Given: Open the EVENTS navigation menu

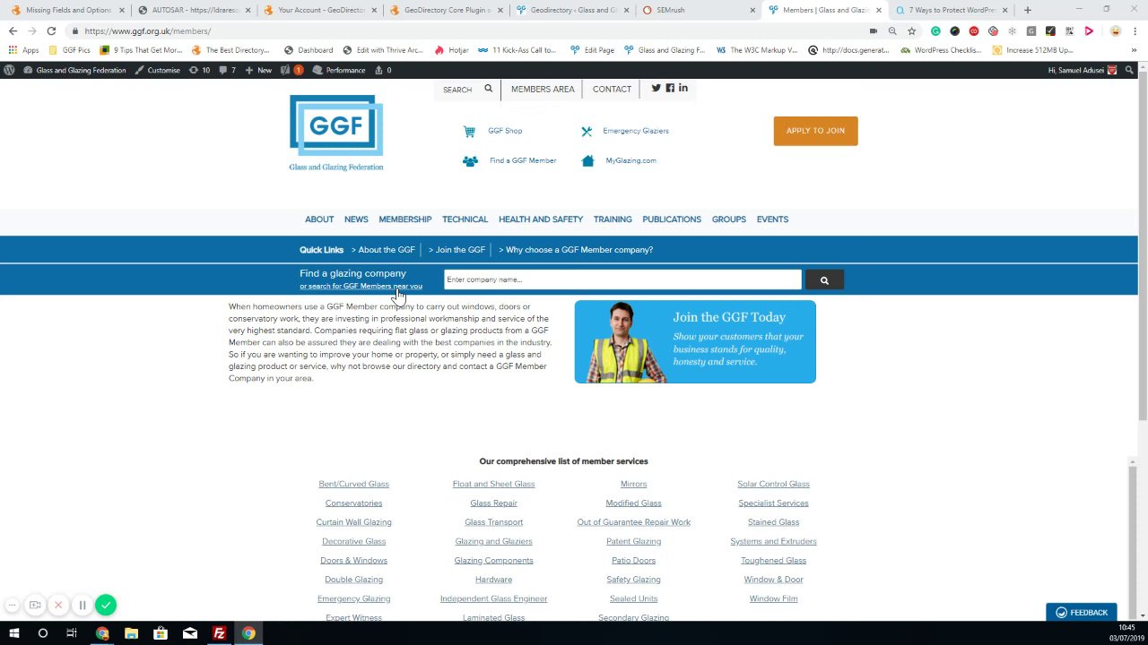Looking at the screenshot, I should (x=772, y=219).
